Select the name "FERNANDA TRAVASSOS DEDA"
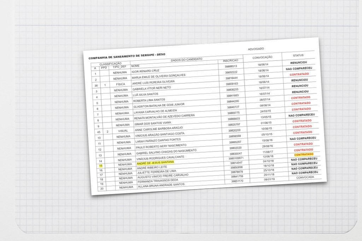Screen dimensions: 362x241 (x=158, y=181)
